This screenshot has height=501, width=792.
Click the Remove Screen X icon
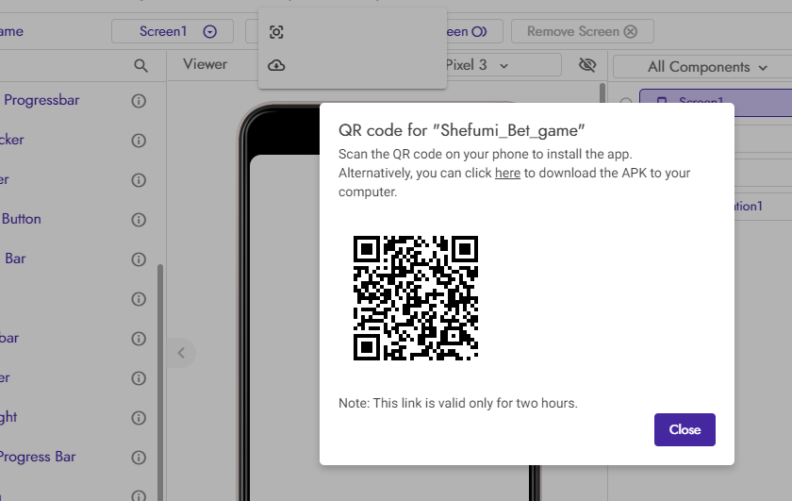click(631, 31)
